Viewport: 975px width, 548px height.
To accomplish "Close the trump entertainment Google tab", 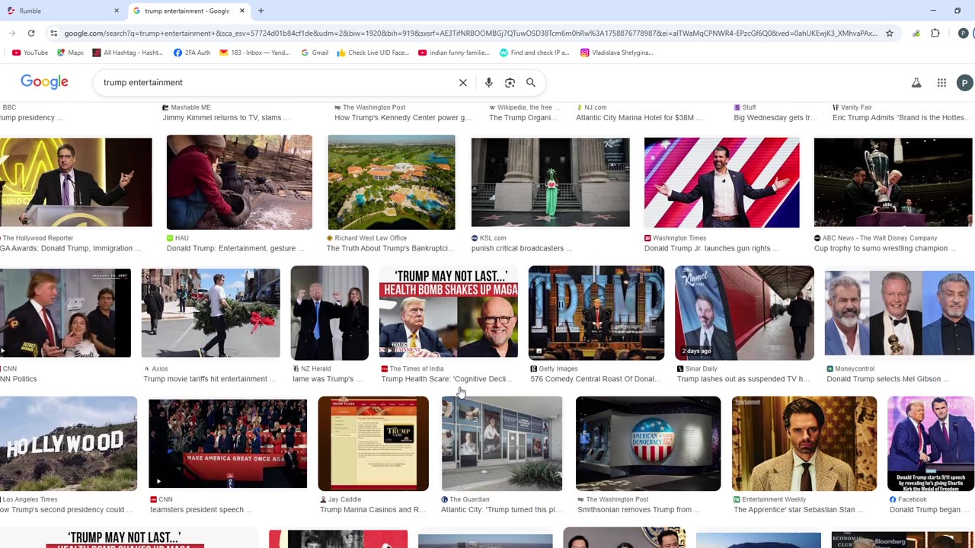I will coord(242,11).
